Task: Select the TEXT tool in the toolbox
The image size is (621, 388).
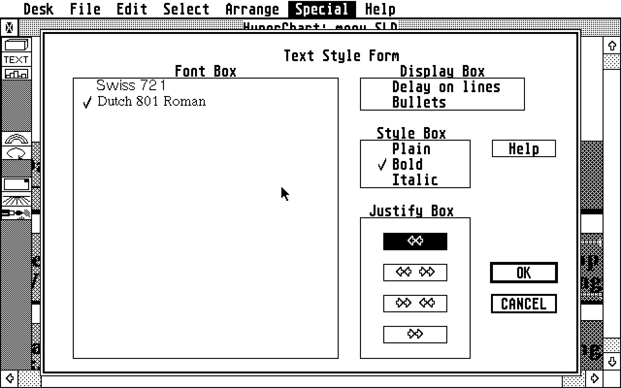Action: 16,60
